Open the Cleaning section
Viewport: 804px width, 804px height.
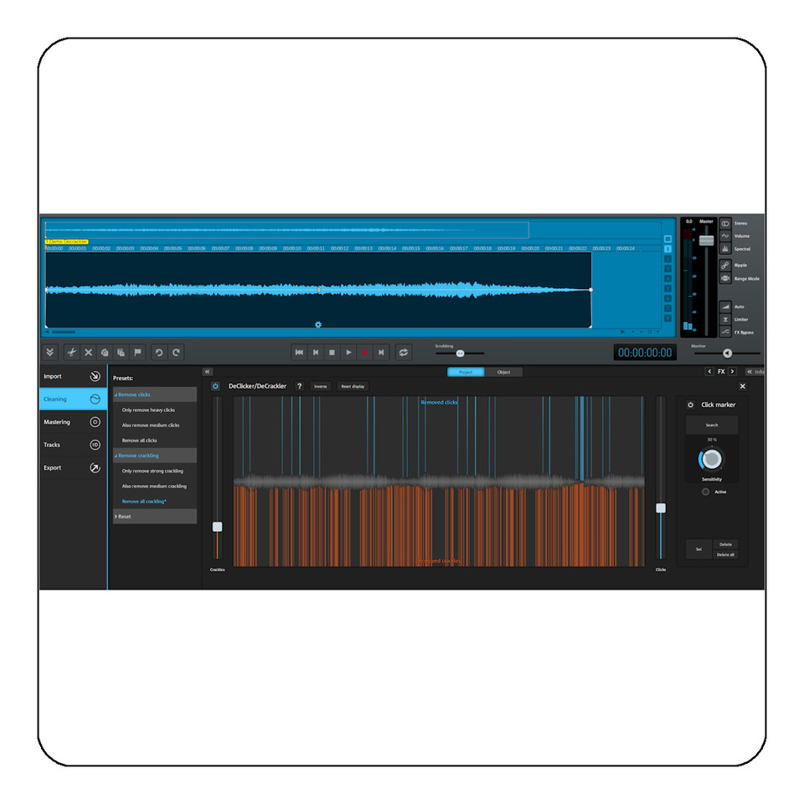73,399
